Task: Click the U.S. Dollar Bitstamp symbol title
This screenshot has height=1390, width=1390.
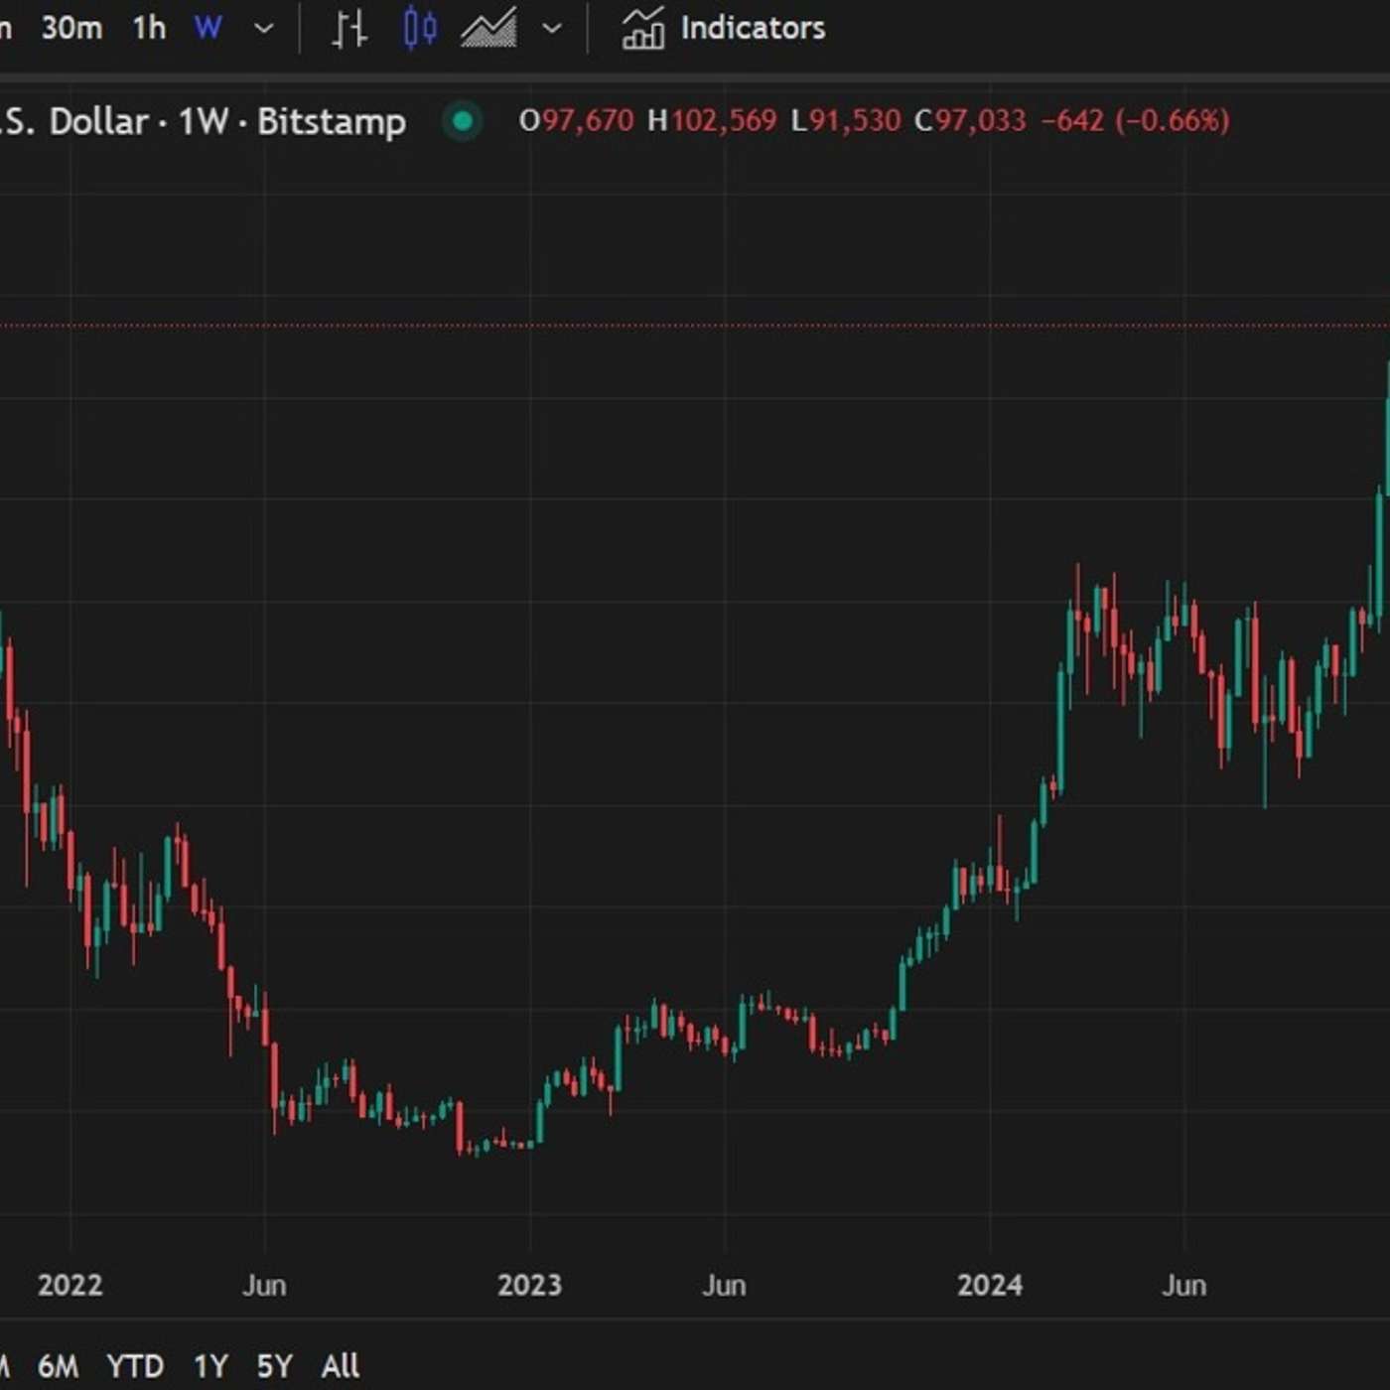Action: coord(199,120)
